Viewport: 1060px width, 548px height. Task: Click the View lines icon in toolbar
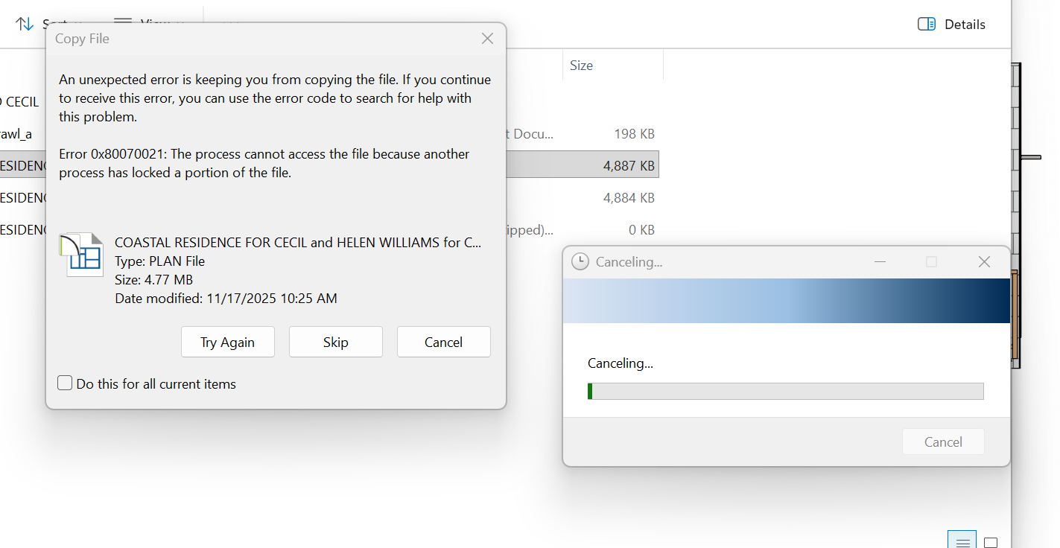[123, 24]
